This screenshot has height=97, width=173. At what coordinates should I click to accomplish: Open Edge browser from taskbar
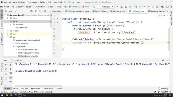click(x=16, y=95)
